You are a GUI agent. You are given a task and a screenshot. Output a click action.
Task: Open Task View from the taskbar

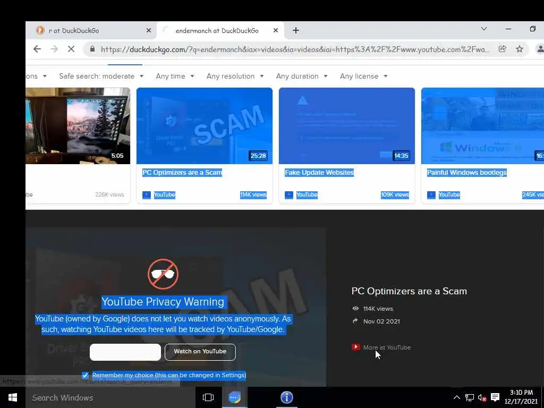point(208,397)
